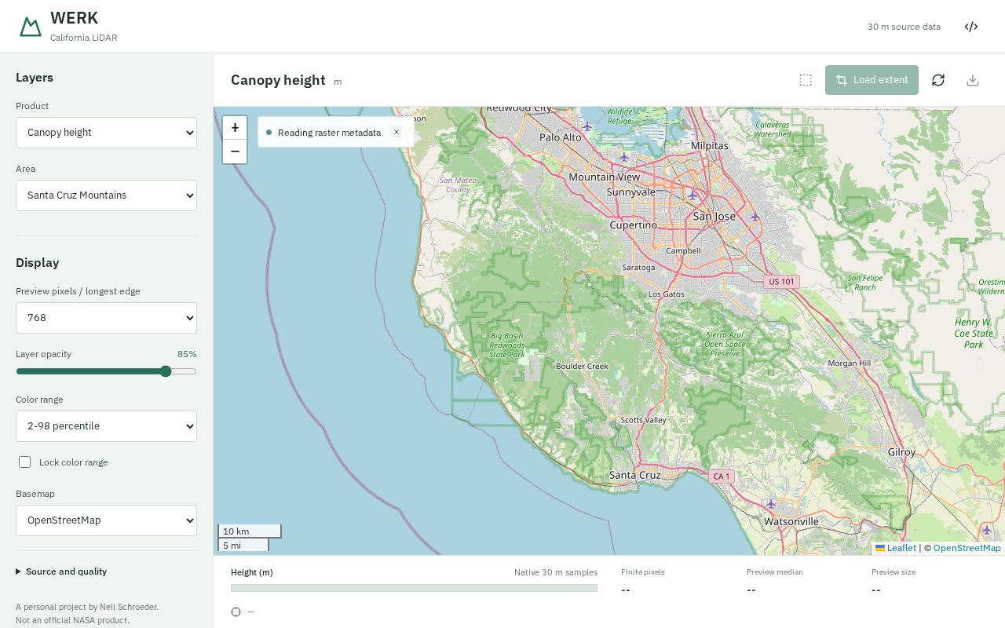Click the download raster icon
Screen dimensions: 1005x628
coord(973,80)
